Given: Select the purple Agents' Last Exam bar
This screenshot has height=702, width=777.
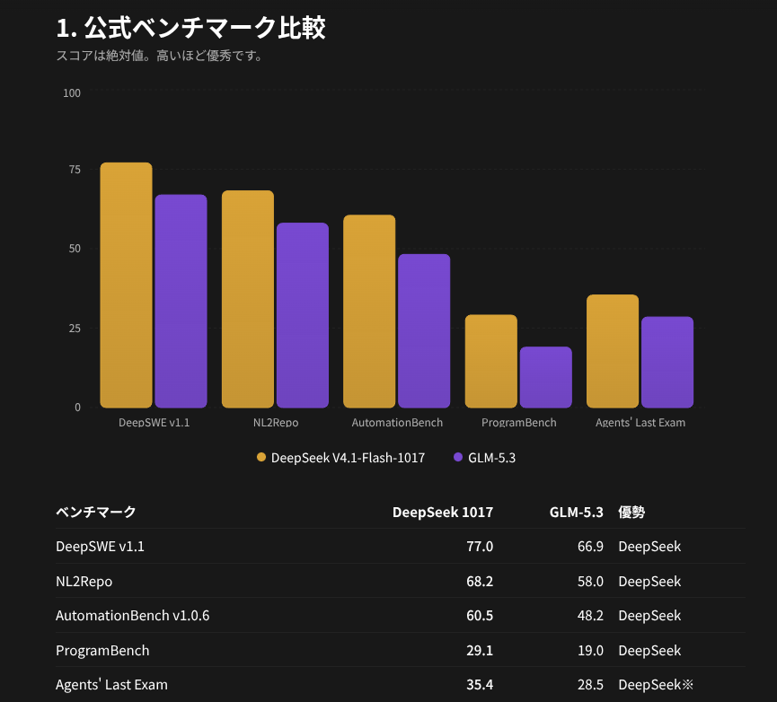Looking at the screenshot, I should [x=667, y=363].
